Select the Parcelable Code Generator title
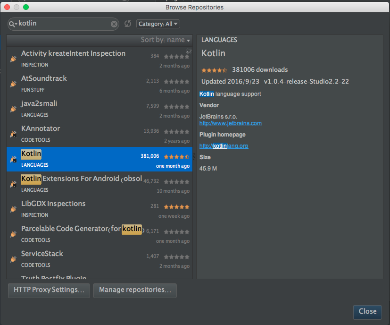This screenshot has height=325, width=390. (x=83, y=229)
